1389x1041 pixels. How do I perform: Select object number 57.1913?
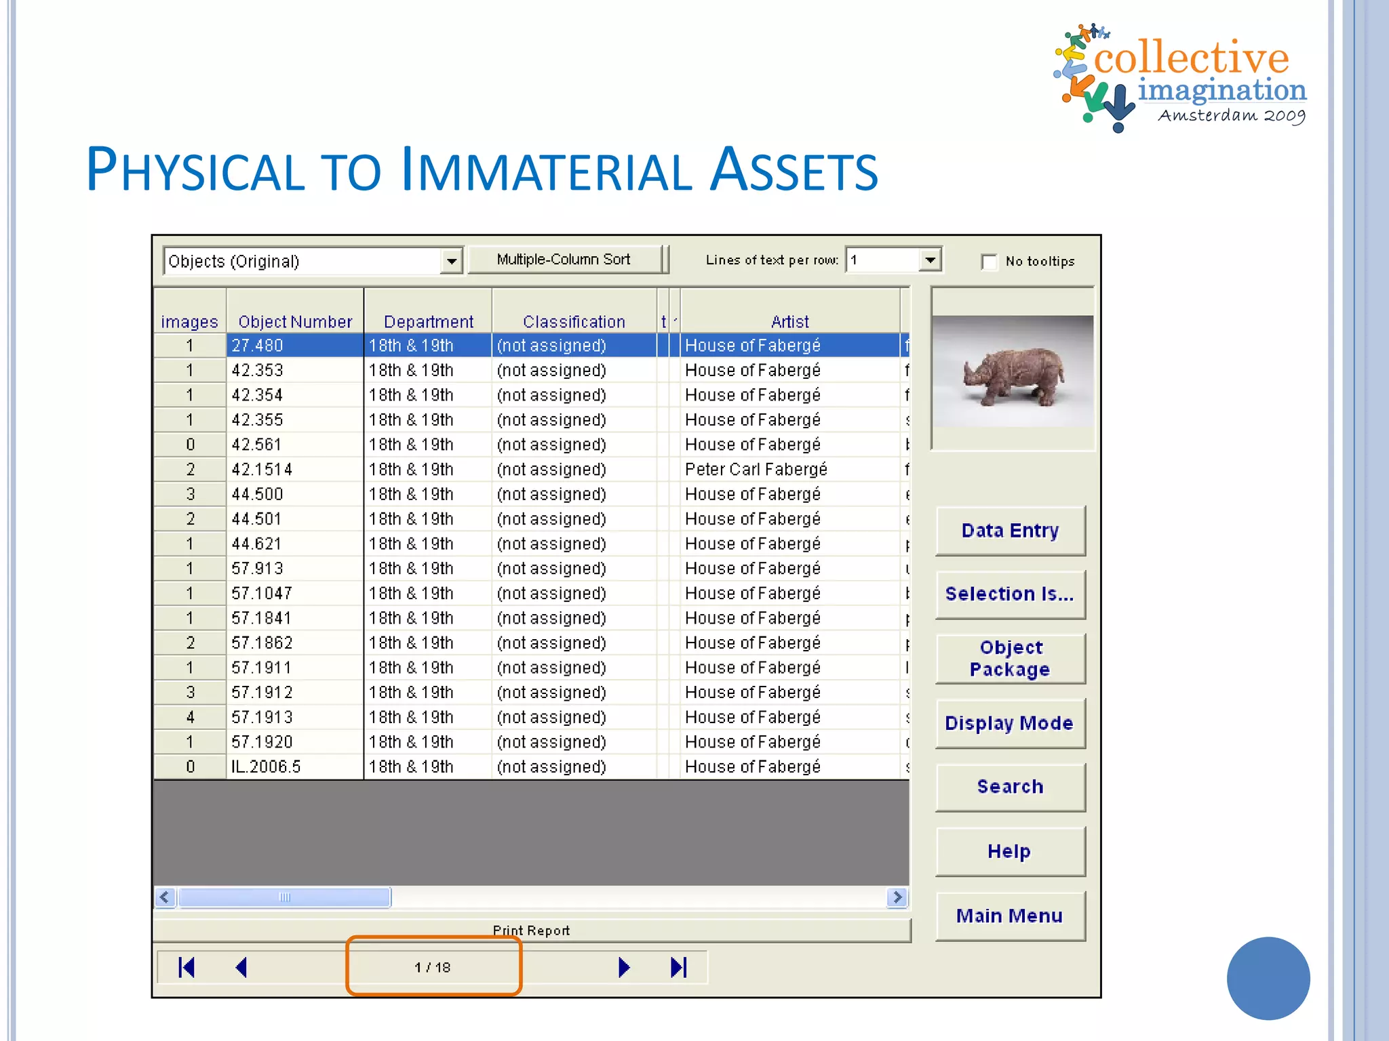pyautogui.click(x=295, y=717)
